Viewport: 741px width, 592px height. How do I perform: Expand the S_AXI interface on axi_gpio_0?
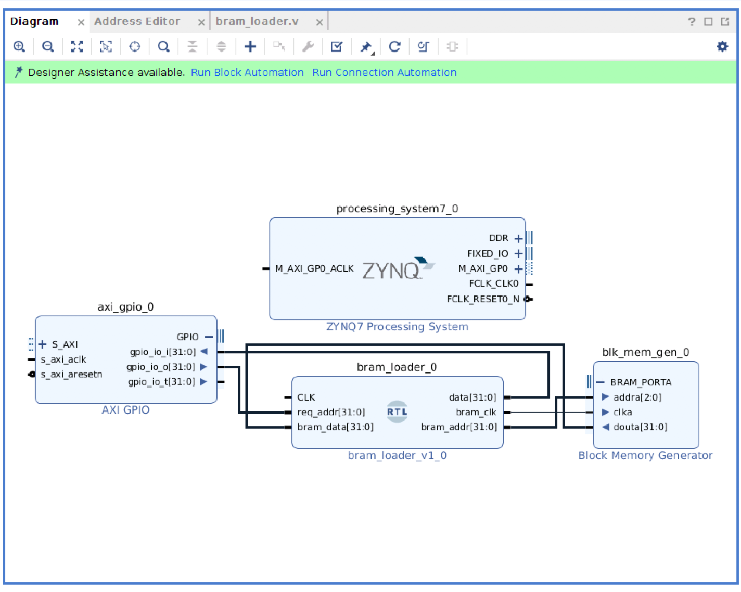pyautogui.click(x=43, y=344)
